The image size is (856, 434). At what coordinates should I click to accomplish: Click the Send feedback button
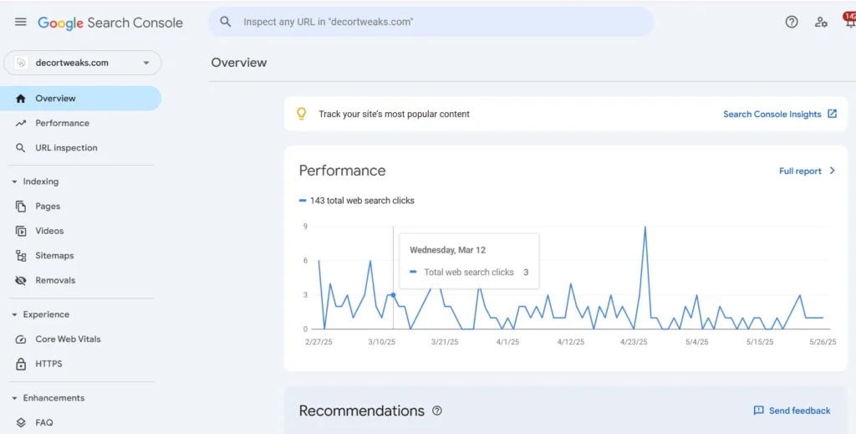(x=792, y=411)
